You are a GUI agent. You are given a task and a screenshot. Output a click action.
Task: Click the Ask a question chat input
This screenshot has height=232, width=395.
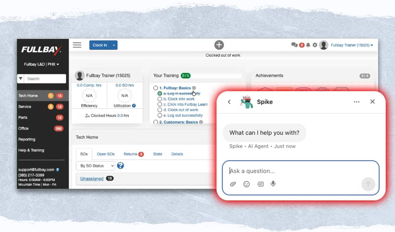301,171
